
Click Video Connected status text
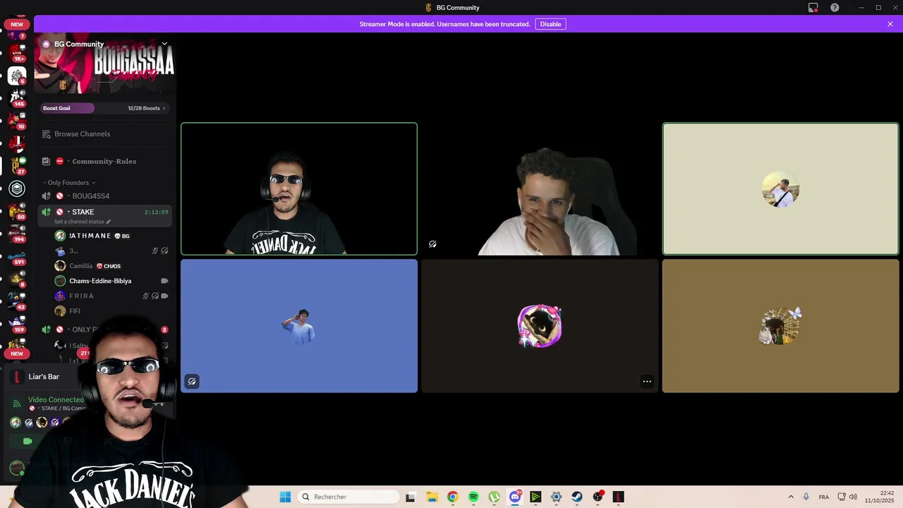[56, 399]
